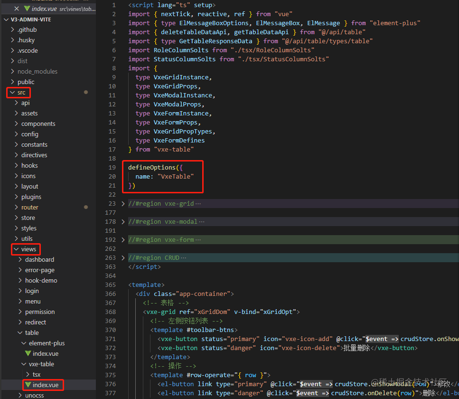Screen dimensions: 459x399
Task: Collapse the V3-ADMIN-VITE project root
Action: [28, 19]
